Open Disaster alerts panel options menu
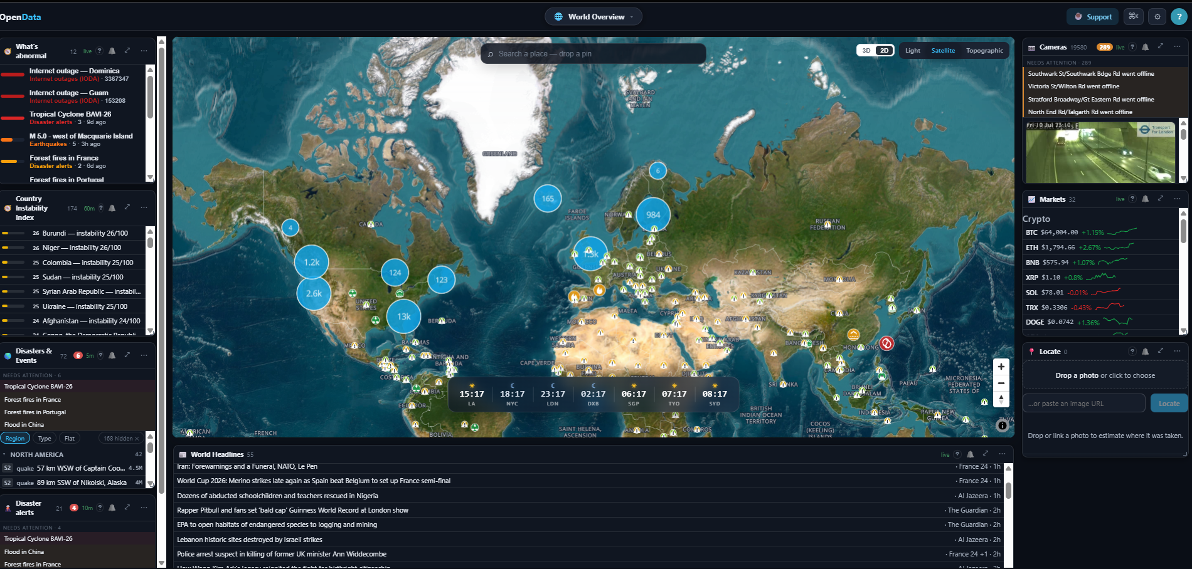 point(144,508)
